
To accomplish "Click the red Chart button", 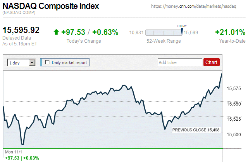I will click(211, 62).
